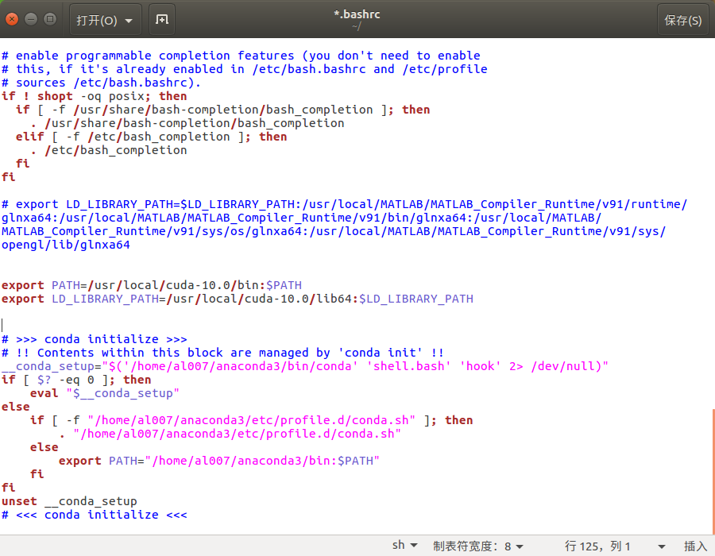Click the conda initialize start comment
The height and width of the screenshot is (556, 715).
95,338
